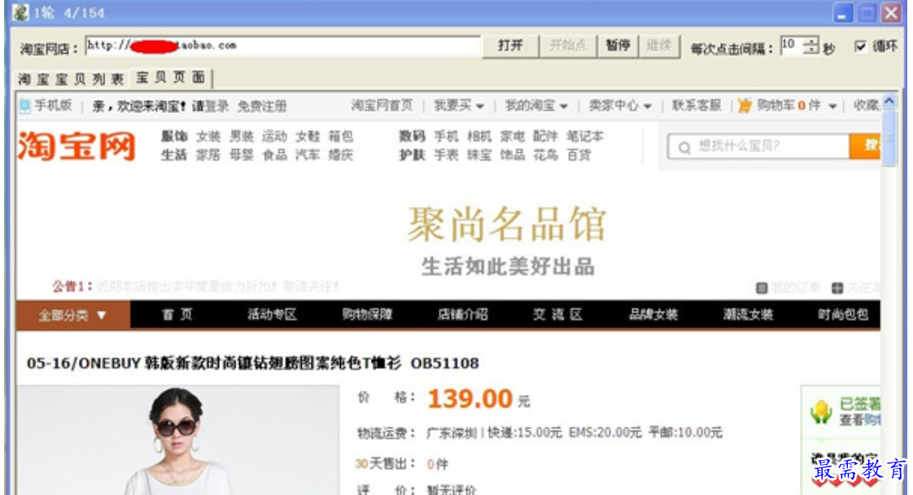Click the 手机版 link
This screenshot has height=495, width=913.
[x=53, y=105]
